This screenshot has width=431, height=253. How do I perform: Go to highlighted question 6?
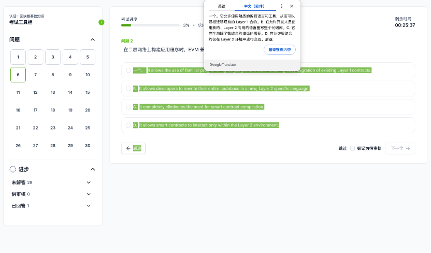[18, 75]
